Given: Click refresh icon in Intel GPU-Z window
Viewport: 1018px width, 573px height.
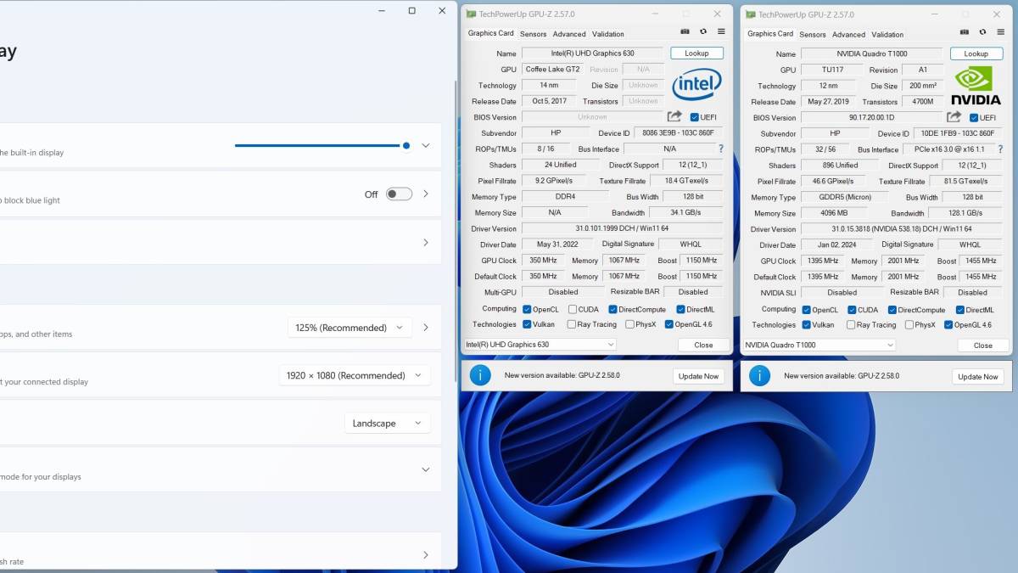Looking at the screenshot, I should [703, 31].
